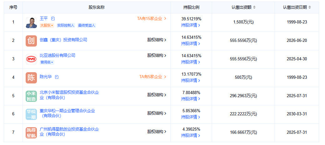Open shareholder 王平's name link
The height and width of the screenshot is (145, 325).
(x=44, y=18)
